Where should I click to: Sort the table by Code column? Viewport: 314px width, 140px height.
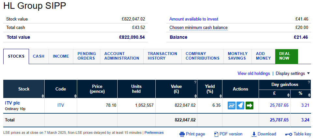[x=75, y=96]
